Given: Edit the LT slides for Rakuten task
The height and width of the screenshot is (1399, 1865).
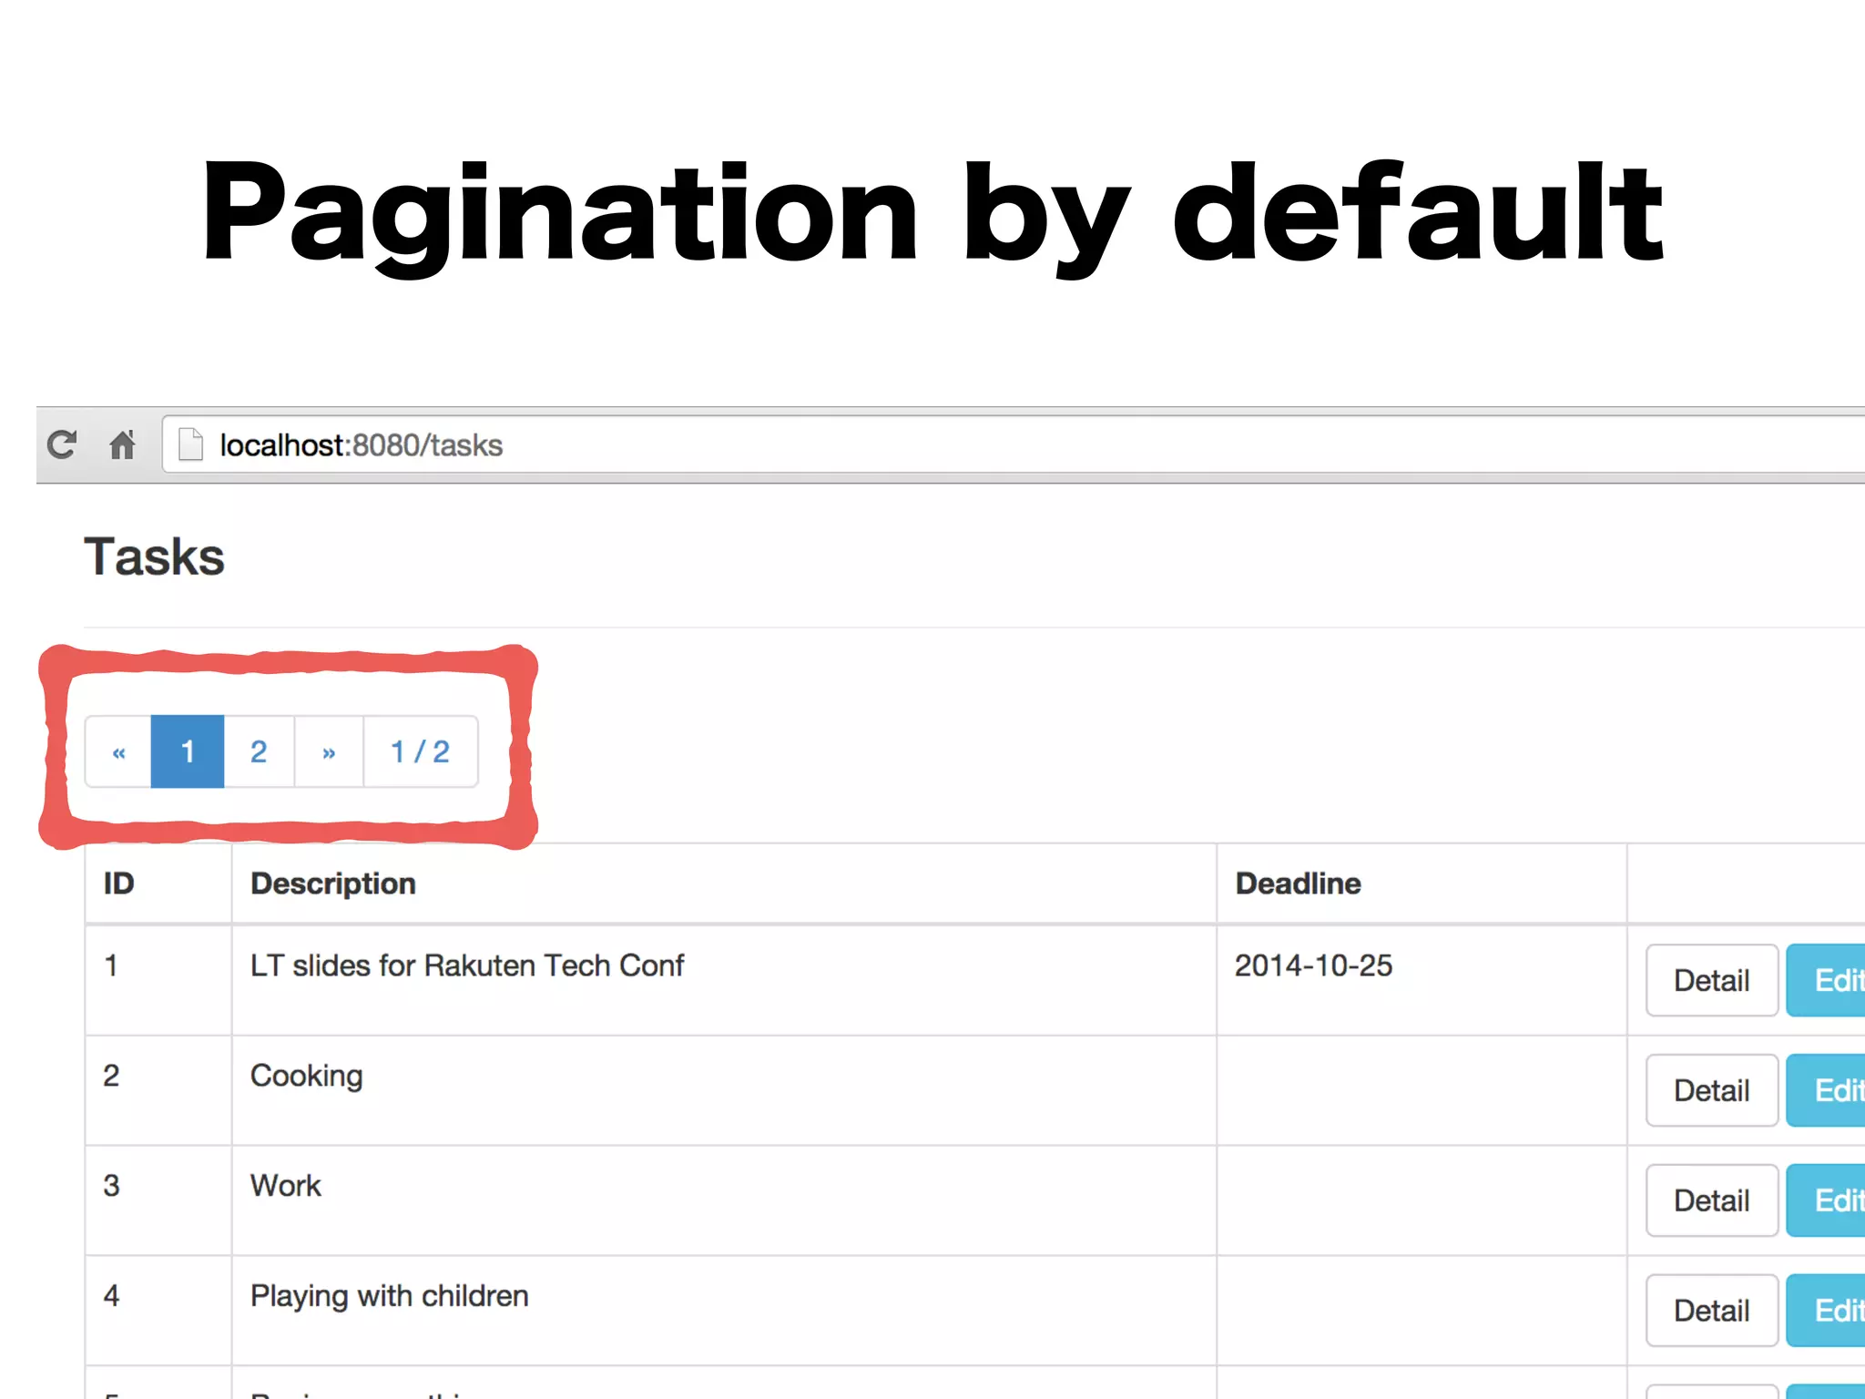Looking at the screenshot, I should (x=1826, y=980).
